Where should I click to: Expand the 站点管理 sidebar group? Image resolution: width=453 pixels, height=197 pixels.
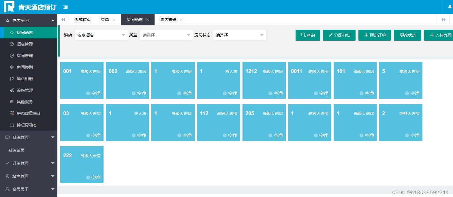(29, 176)
